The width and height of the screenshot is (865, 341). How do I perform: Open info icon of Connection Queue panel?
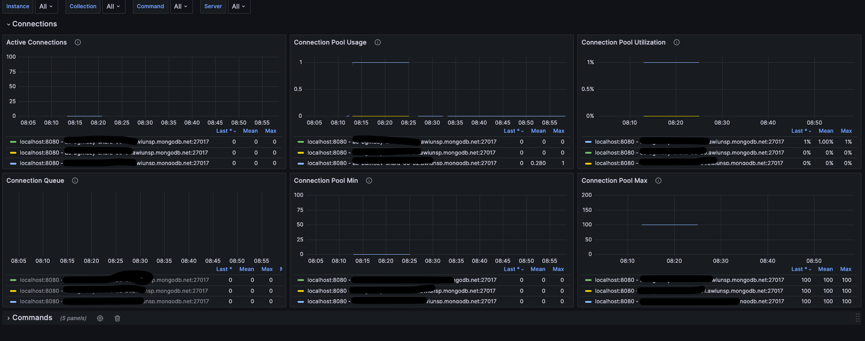point(75,181)
